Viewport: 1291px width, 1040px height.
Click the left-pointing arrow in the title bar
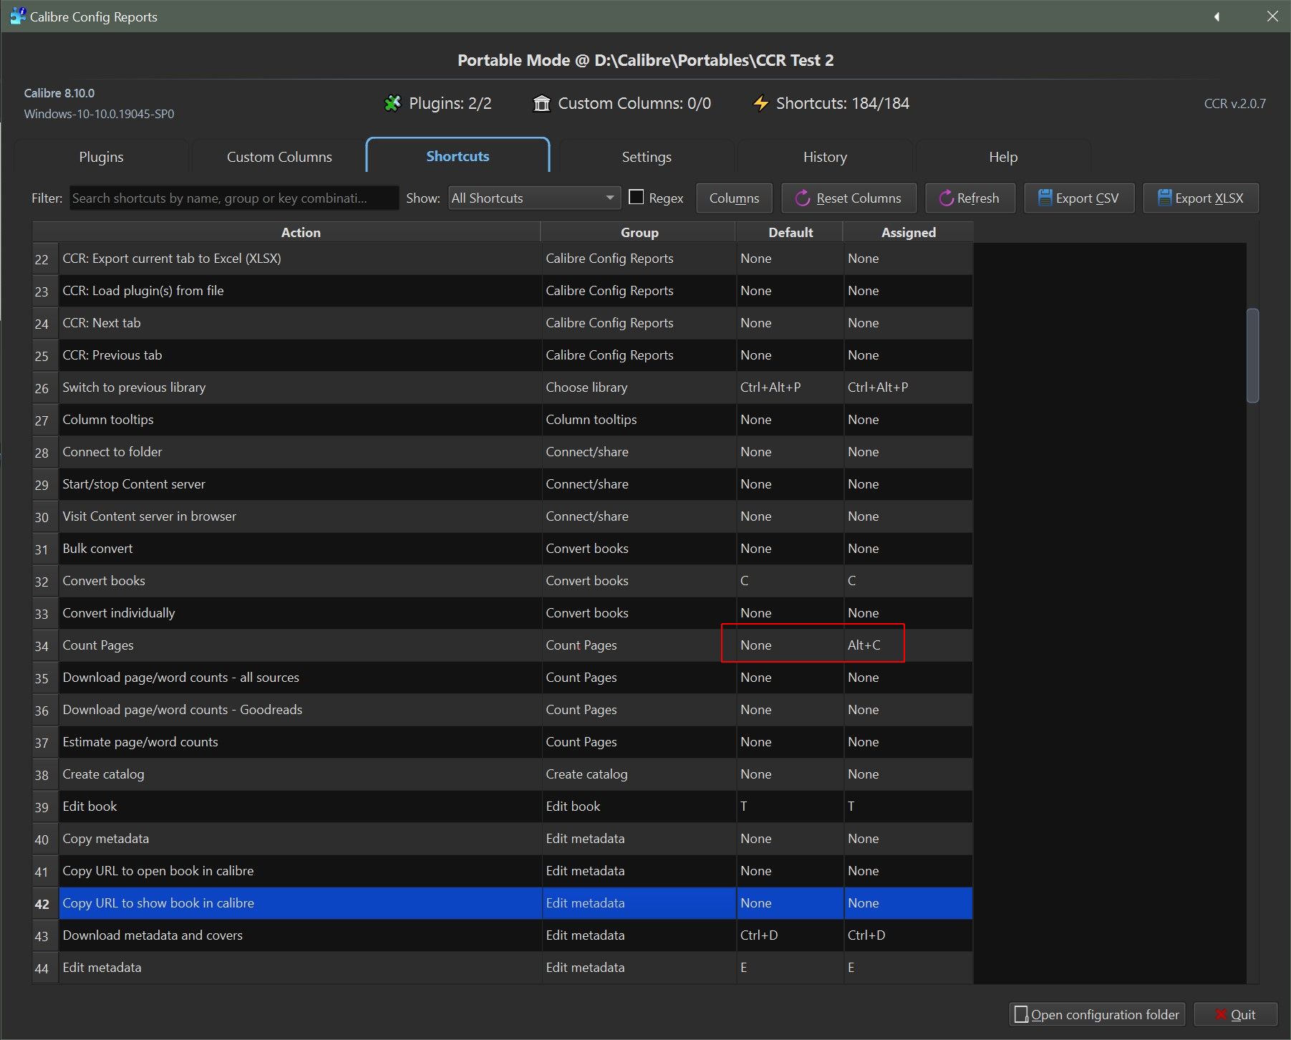(1217, 16)
